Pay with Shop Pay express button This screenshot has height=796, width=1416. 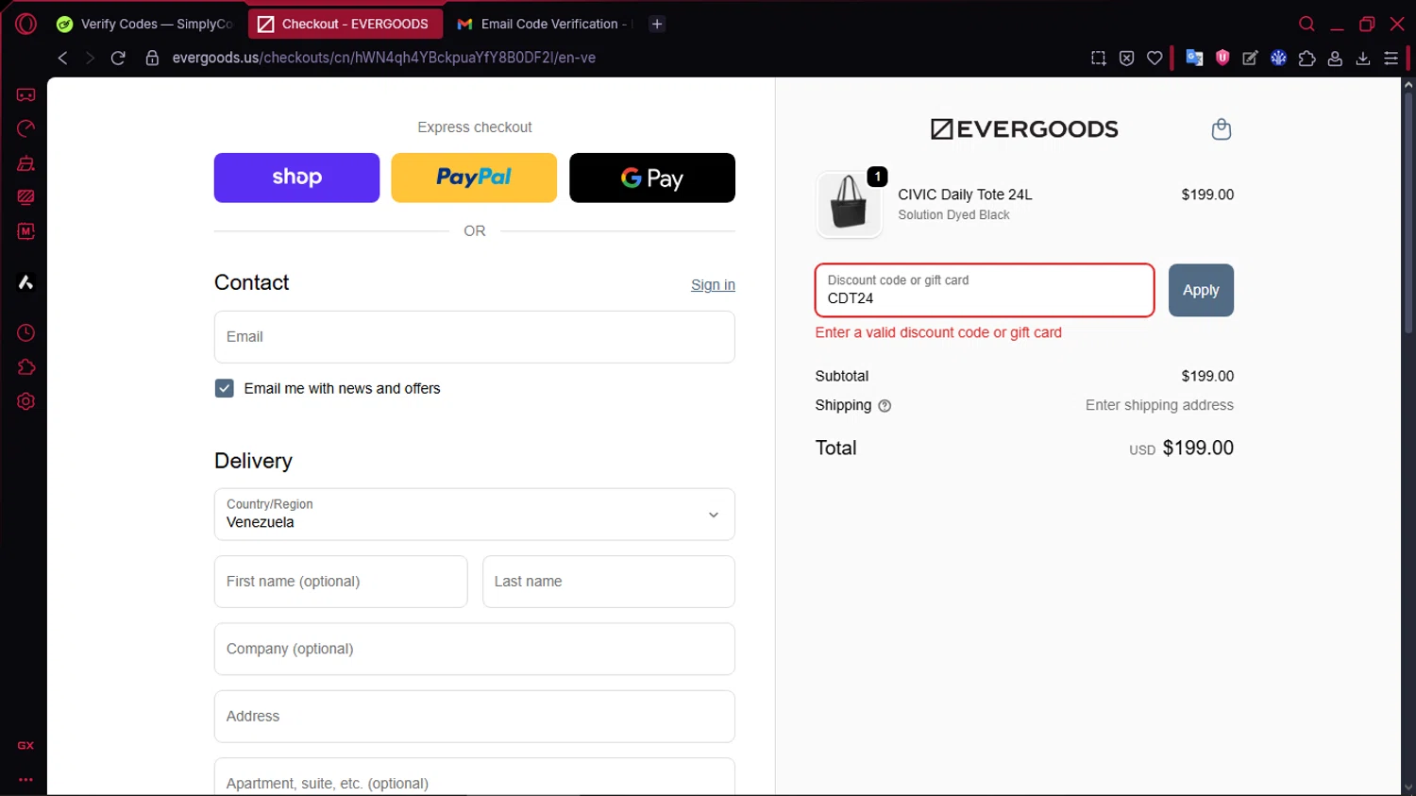coord(296,178)
